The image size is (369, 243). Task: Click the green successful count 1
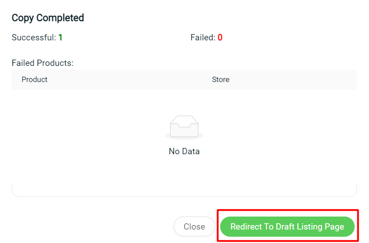click(60, 37)
